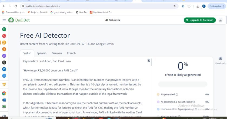Show info for Human-written & paraphrased
This screenshot has height=119, width=227.
tap(196, 109)
